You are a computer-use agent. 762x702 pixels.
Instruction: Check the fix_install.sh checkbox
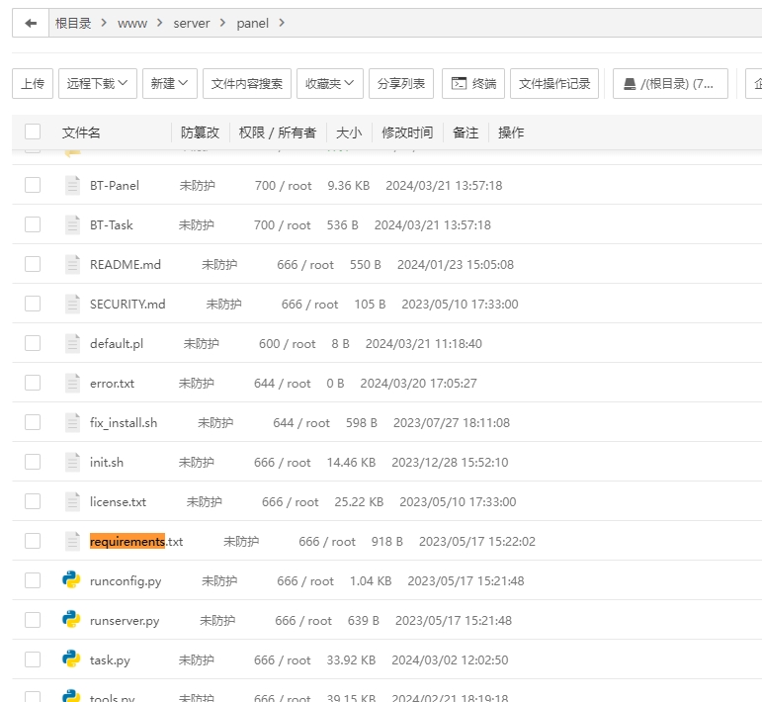(x=33, y=422)
